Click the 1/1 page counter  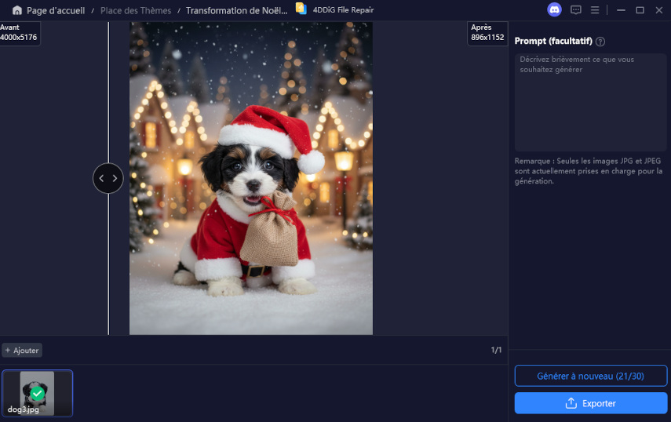(x=496, y=350)
